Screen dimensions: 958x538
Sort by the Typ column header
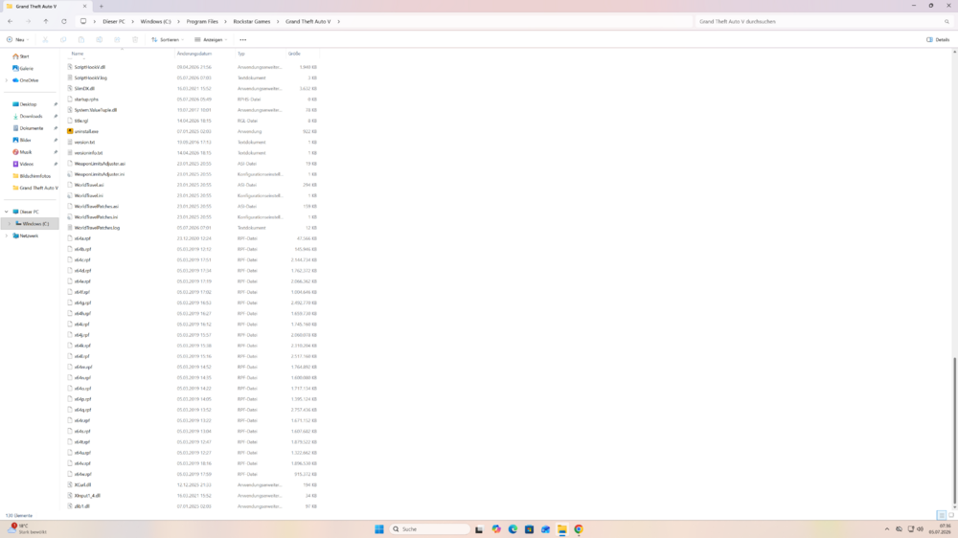pos(240,54)
